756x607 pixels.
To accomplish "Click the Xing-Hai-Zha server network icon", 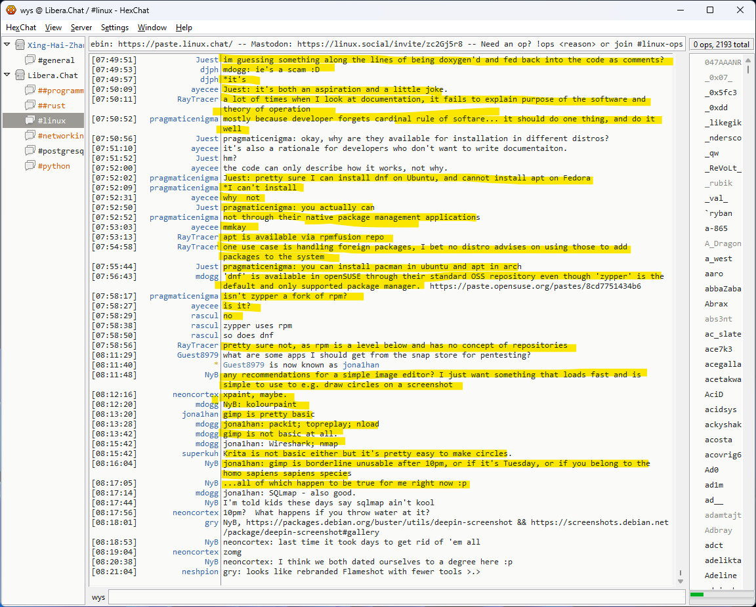I will pyautogui.click(x=20, y=45).
